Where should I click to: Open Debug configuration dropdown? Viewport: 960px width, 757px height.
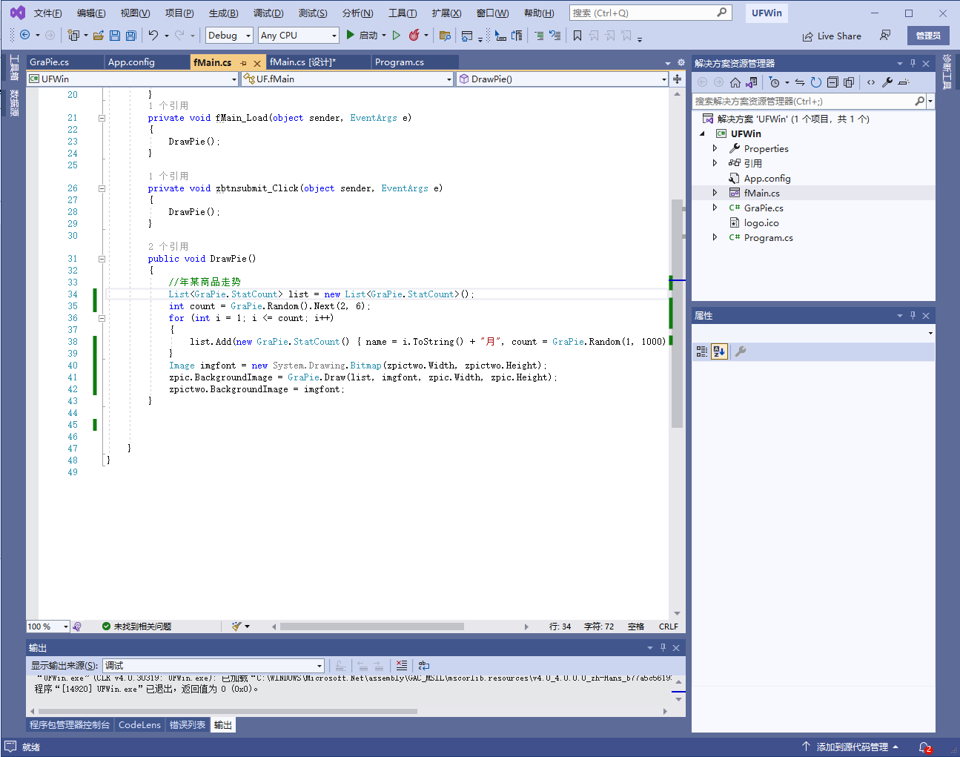[230, 35]
